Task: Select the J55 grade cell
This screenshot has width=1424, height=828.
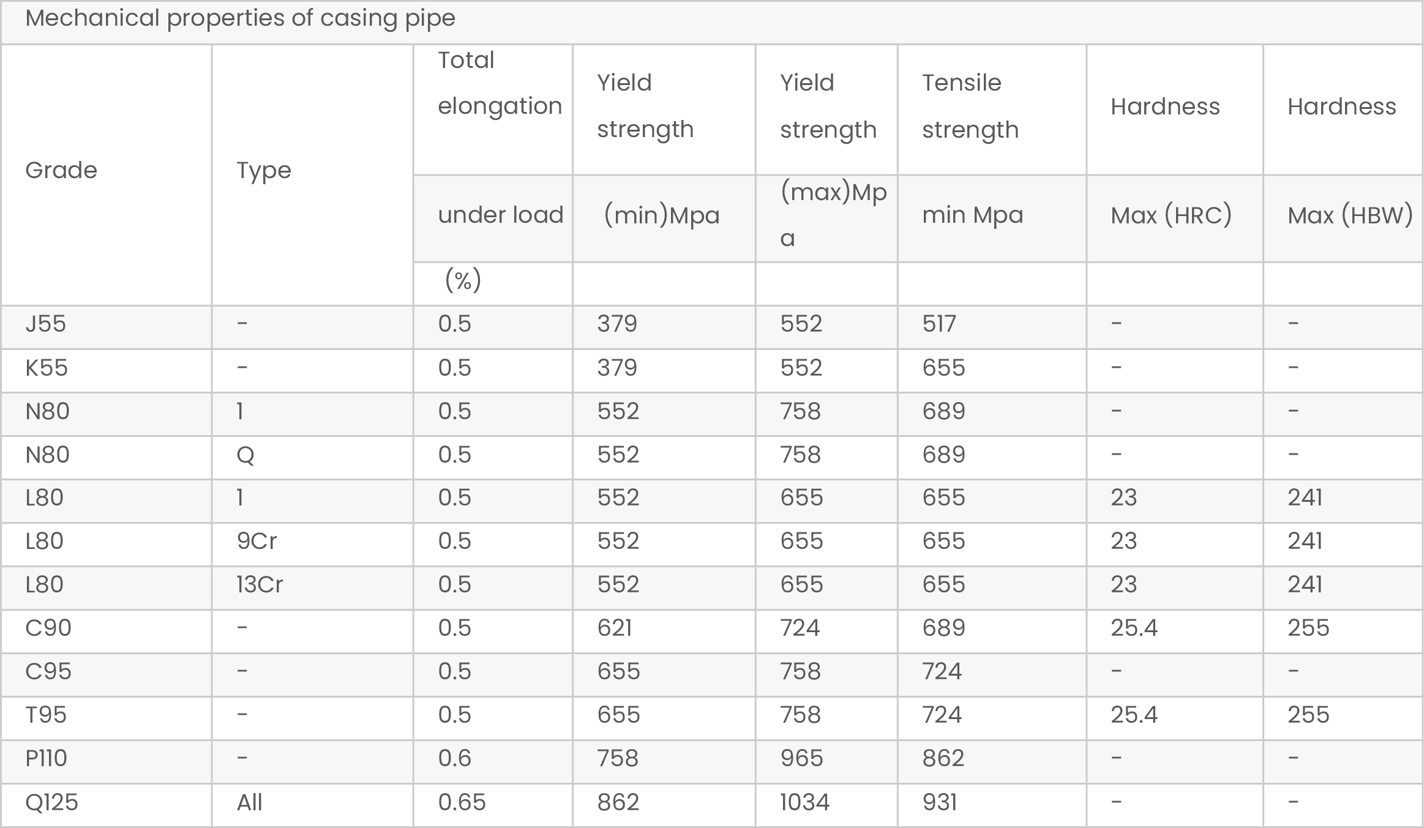Action: tap(46, 324)
